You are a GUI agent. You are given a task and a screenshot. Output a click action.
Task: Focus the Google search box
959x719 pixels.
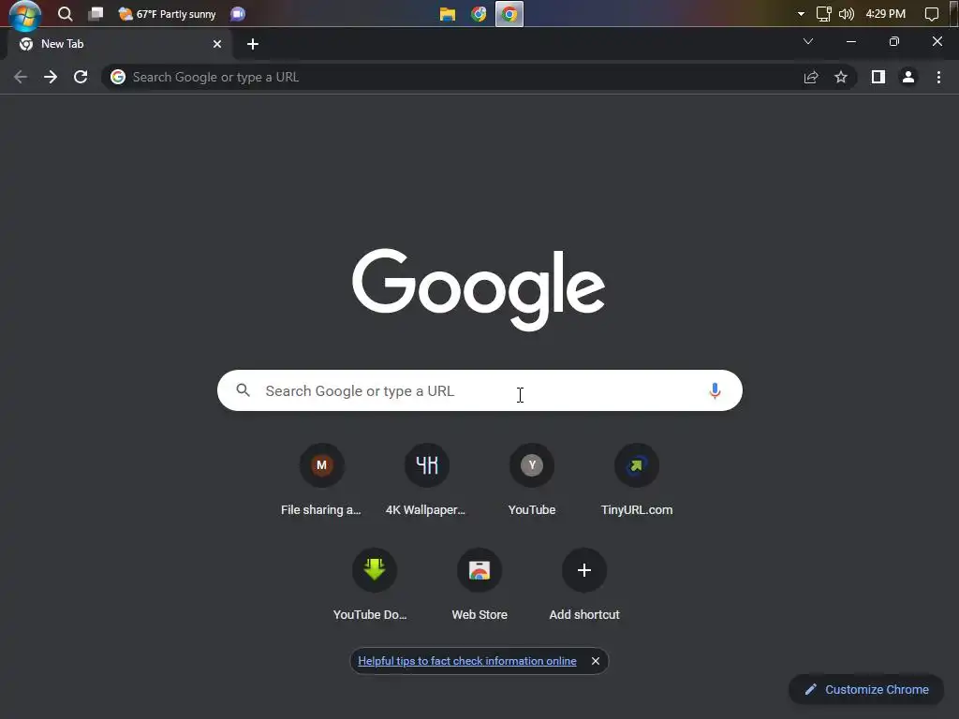coord(479,390)
